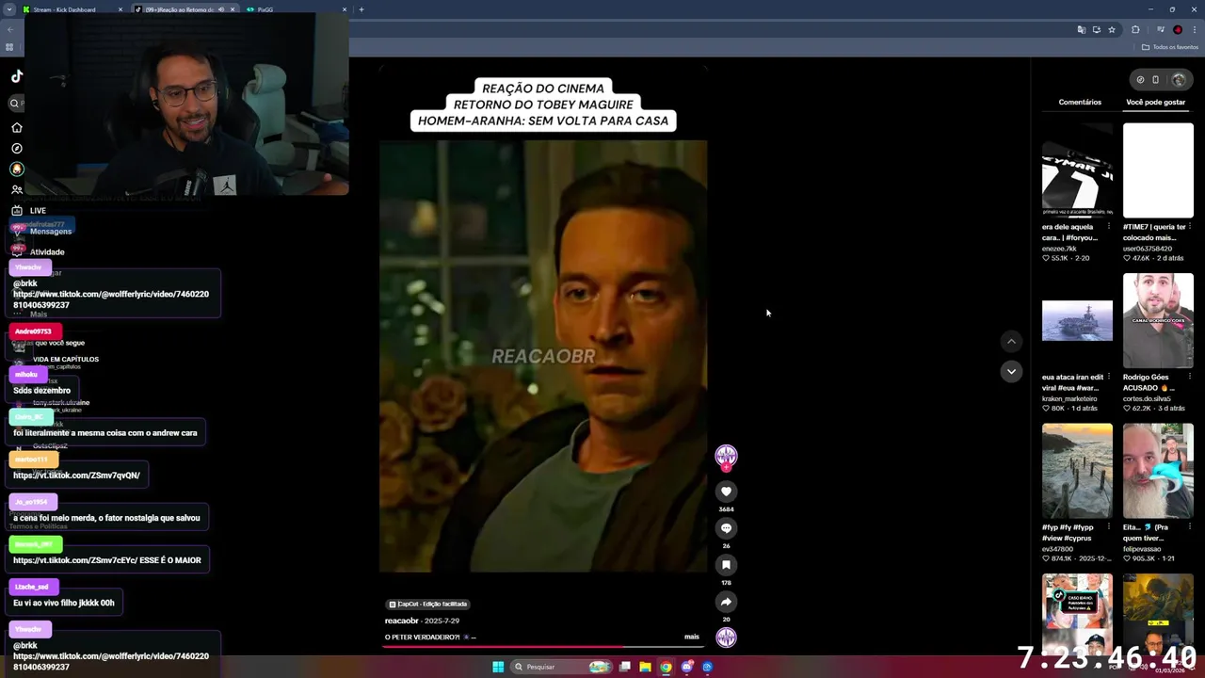Open new Chrome tab with plus
Image resolution: width=1205 pixels, height=678 pixels.
[x=361, y=9]
